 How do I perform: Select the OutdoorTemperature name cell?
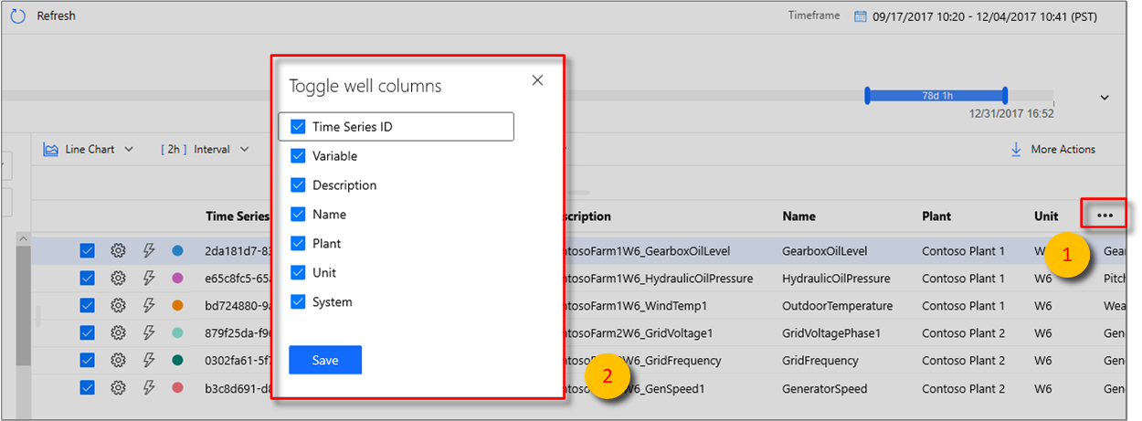(x=837, y=306)
